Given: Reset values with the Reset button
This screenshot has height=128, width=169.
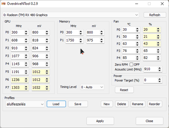Looking at the screenshot, I should pos(124,90).
